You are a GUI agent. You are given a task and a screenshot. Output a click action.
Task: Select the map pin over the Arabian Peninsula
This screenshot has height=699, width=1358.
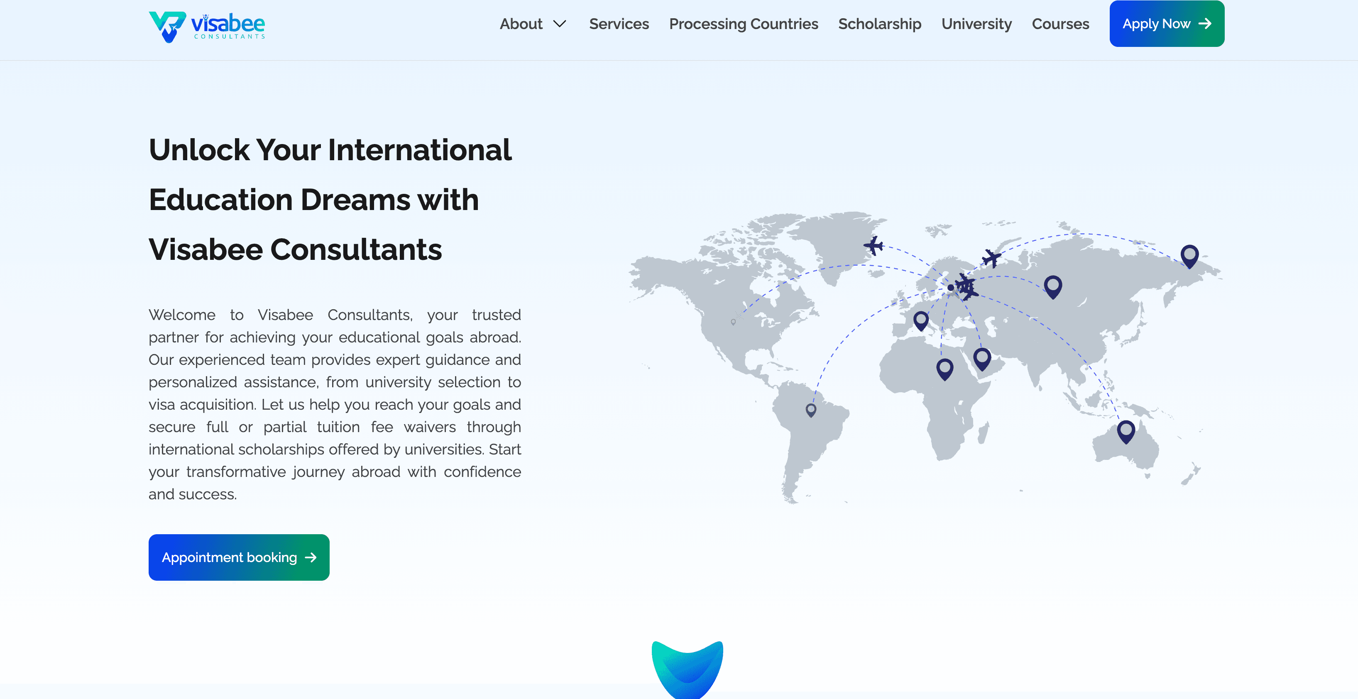(981, 359)
